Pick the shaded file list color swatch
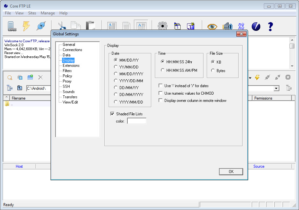The width and height of the screenshot is (299, 210). tap(137, 121)
